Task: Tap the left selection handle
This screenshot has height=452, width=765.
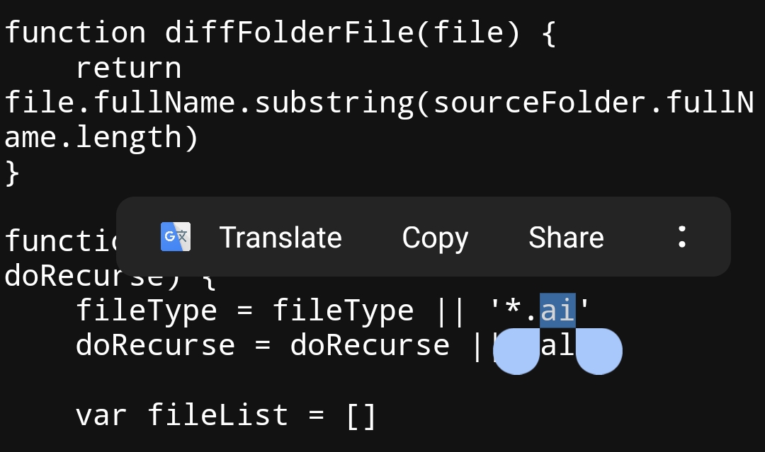Action: pos(517,351)
